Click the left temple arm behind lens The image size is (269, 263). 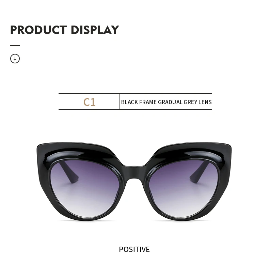pos(69,172)
